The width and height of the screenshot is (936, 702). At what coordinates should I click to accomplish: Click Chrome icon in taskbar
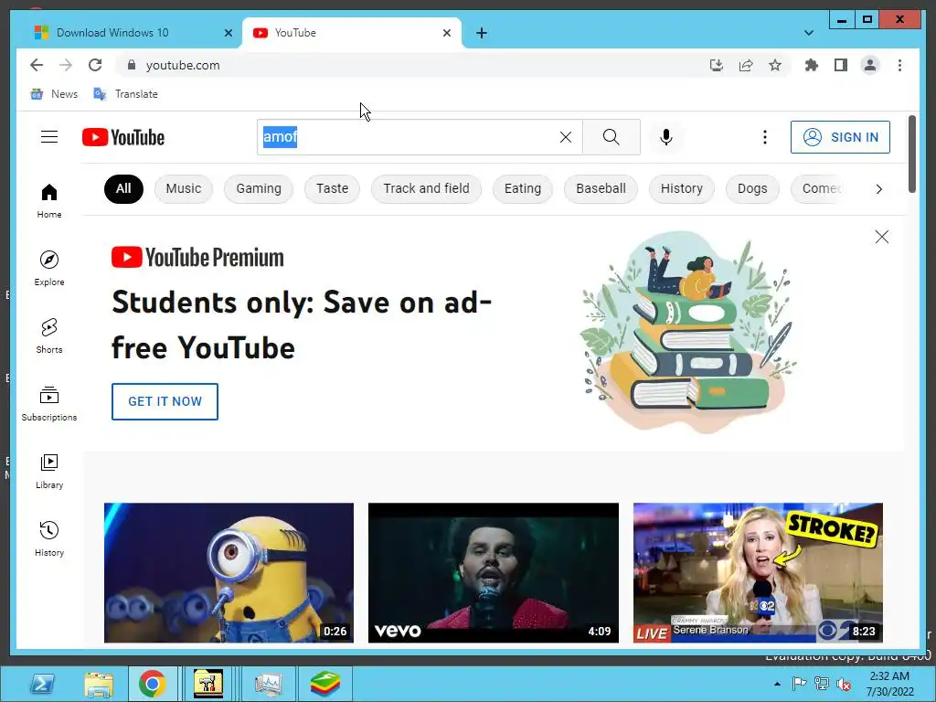point(153,684)
